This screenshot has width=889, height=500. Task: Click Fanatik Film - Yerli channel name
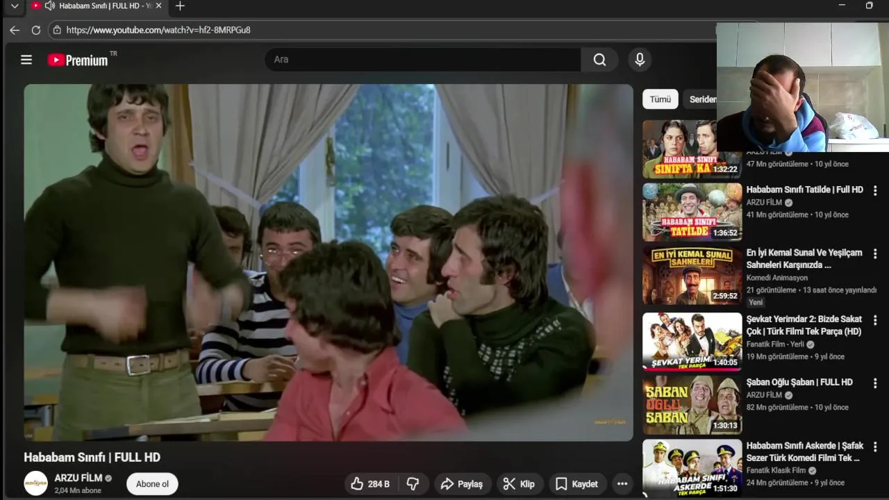775,344
